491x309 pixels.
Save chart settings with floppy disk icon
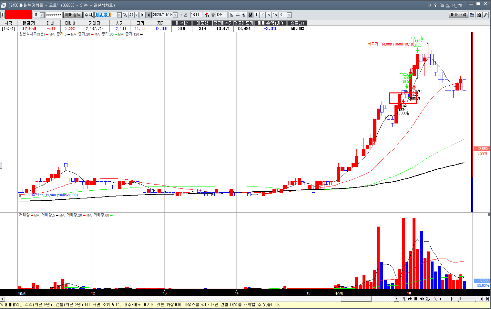point(479,15)
